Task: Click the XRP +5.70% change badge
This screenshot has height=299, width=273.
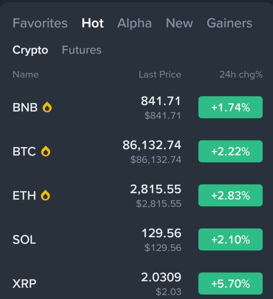Action: click(x=230, y=283)
